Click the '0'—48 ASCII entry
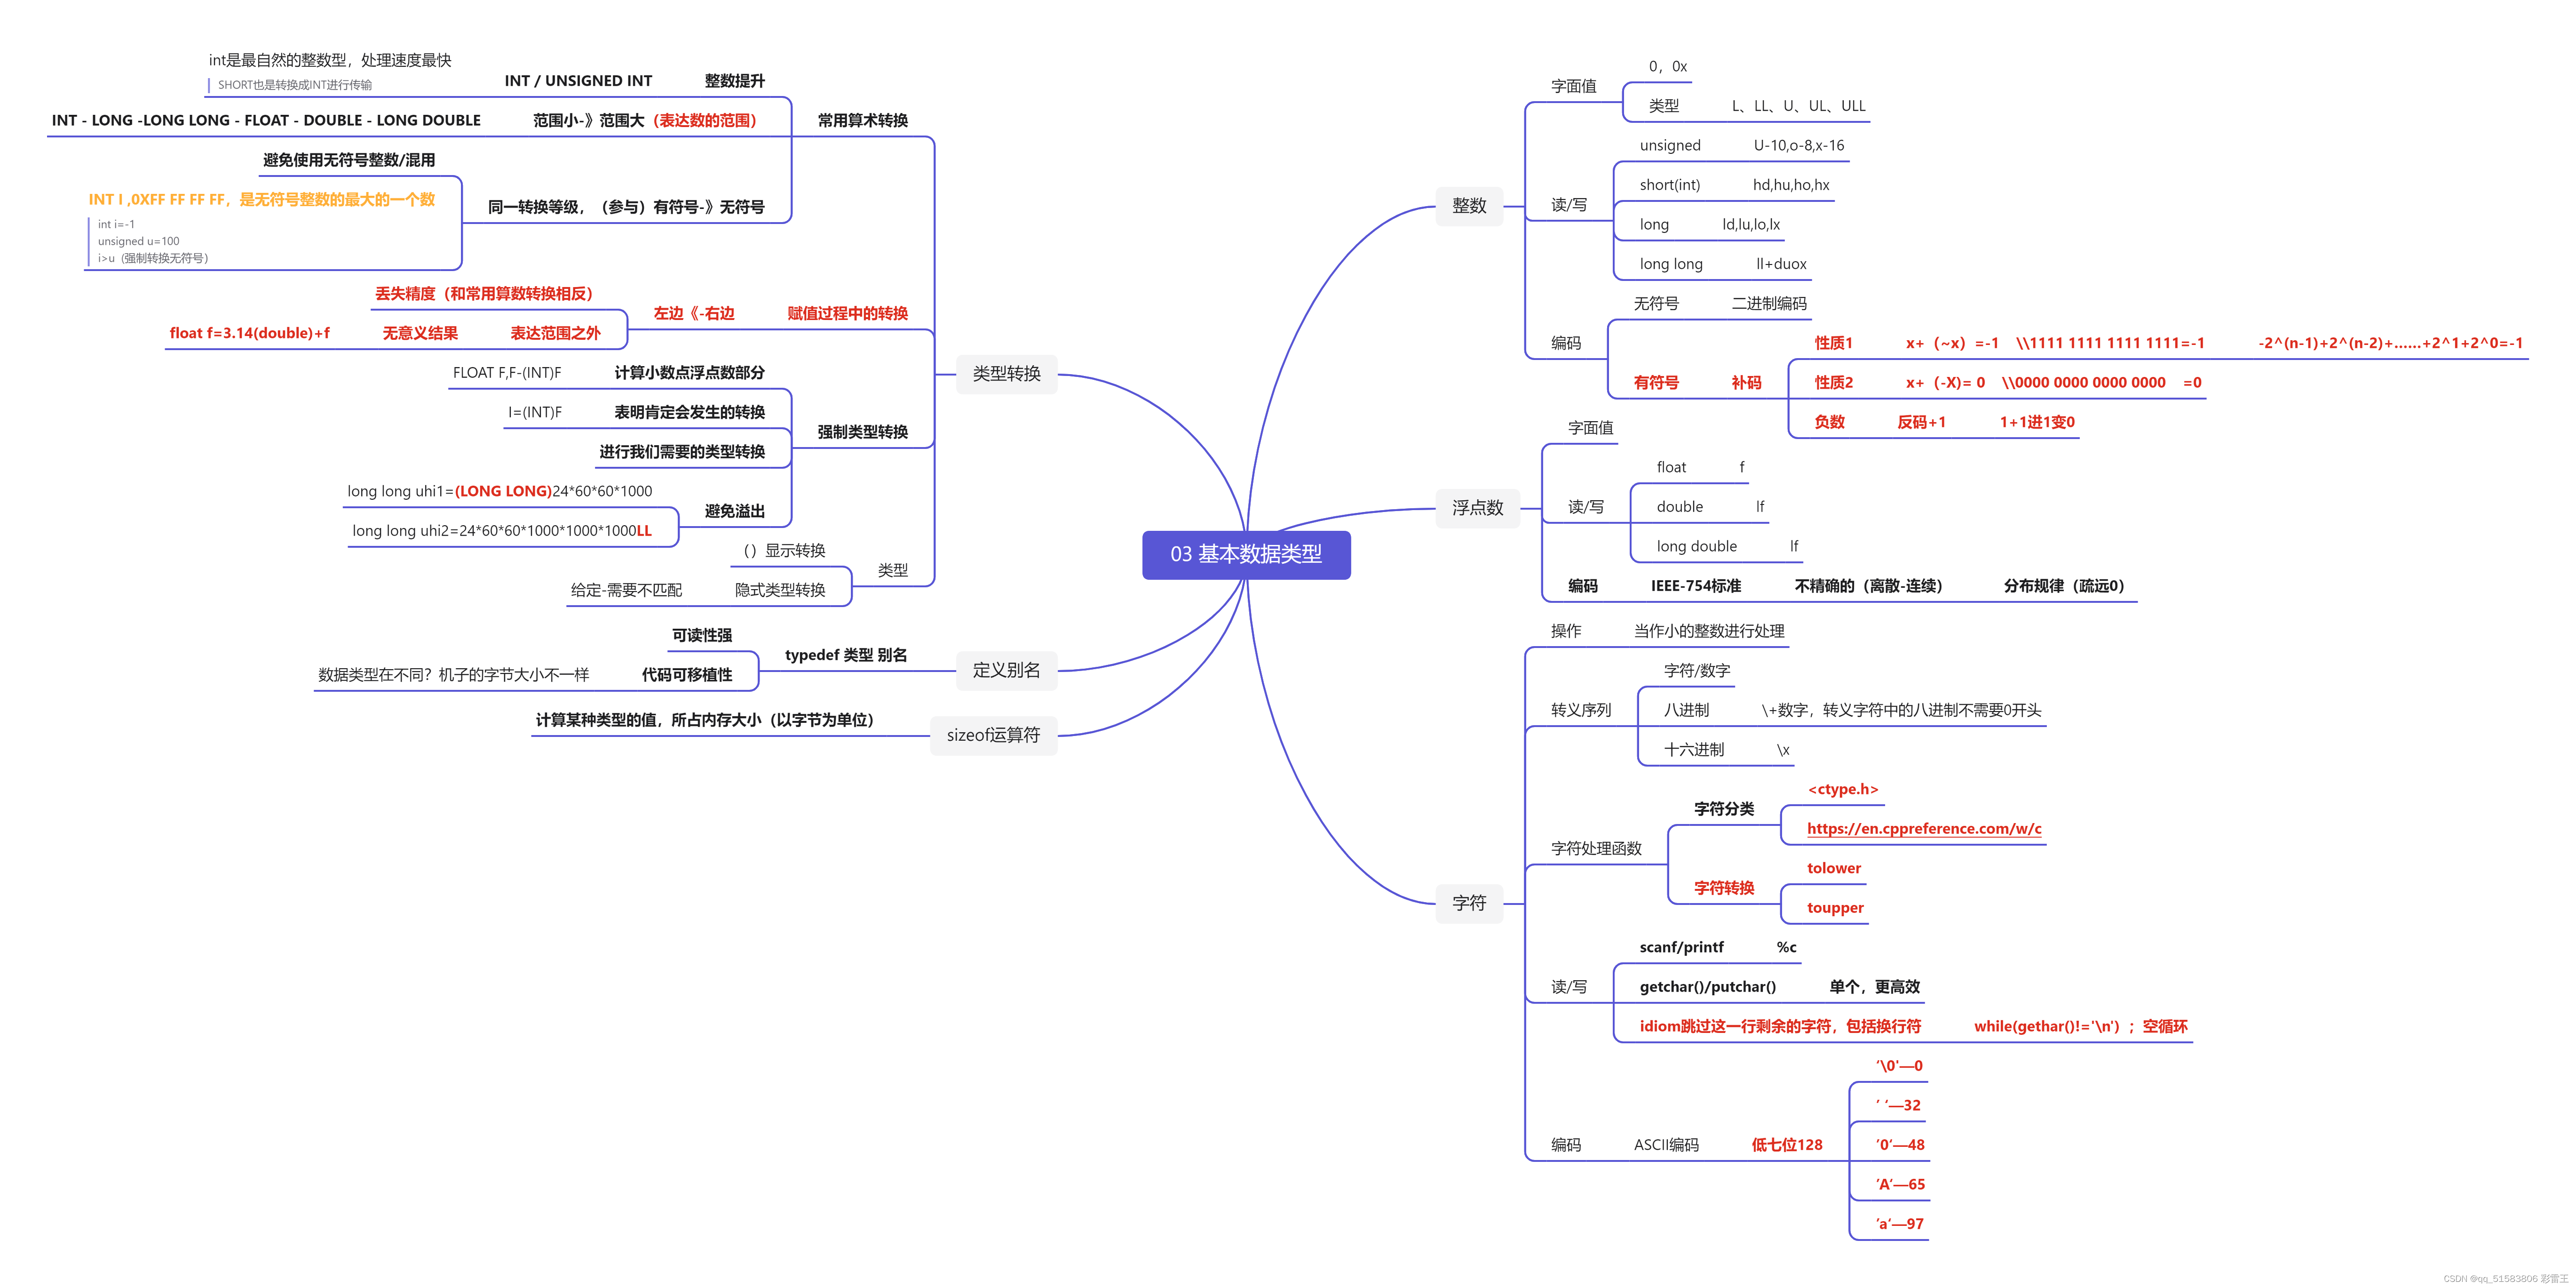This screenshot has height=1288, width=2576. pyautogui.click(x=1899, y=1145)
